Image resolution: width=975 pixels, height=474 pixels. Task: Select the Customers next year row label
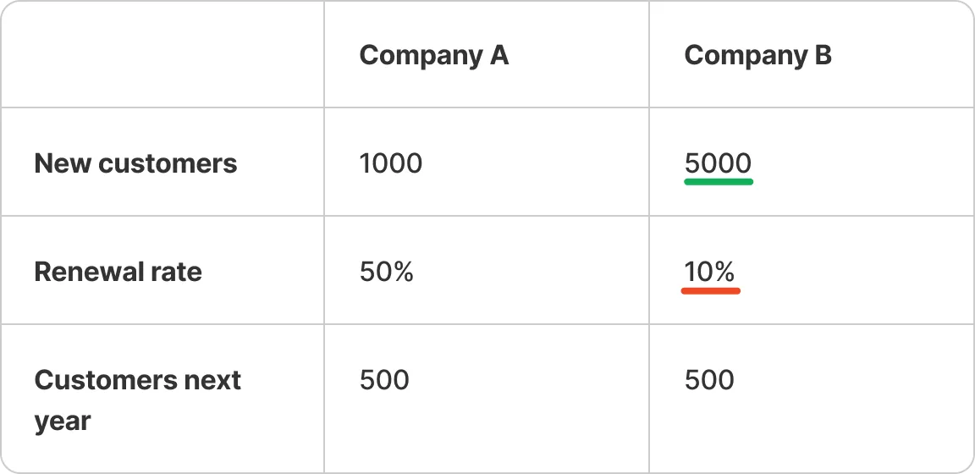click(x=137, y=400)
